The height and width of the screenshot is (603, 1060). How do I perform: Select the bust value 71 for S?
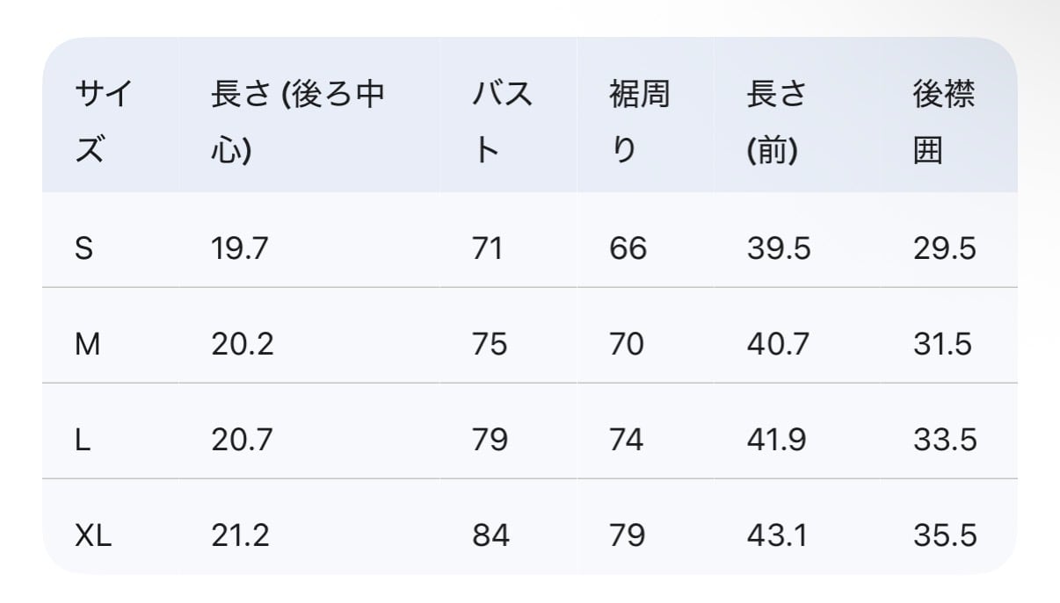(488, 248)
